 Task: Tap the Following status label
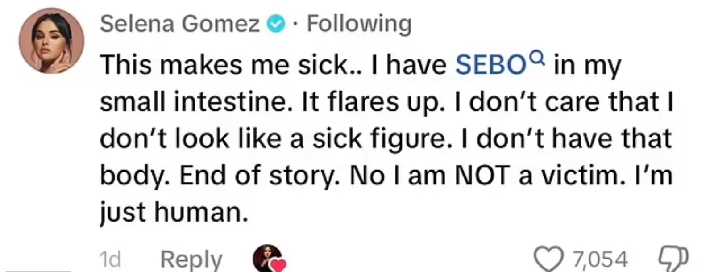point(359,24)
